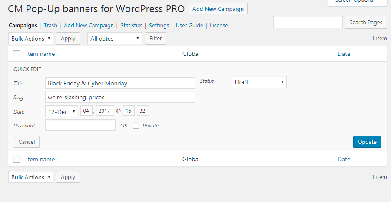Click the search pages text field
The width and height of the screenshot is (391, 202).
308,23
